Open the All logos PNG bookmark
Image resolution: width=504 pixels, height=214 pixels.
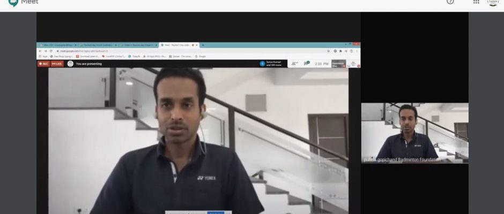pyautogui.click(x=155, y=56)
